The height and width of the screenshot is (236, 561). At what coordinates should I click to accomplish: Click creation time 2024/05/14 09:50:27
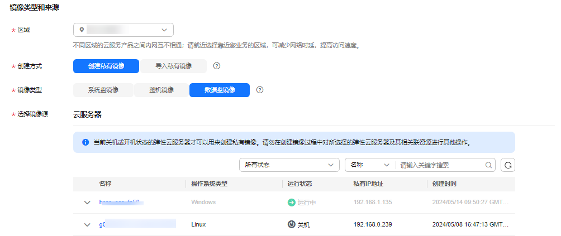pos(470,203)
